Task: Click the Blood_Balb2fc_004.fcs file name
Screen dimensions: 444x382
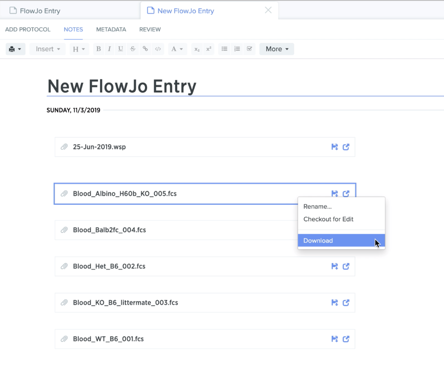Action: [x=109, y=230]
